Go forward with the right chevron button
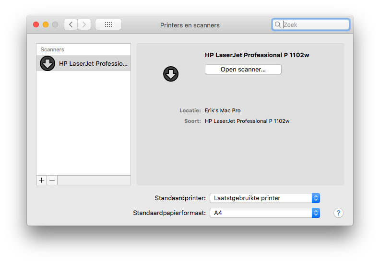Screen dimensions: 380x264 point(84,24)
